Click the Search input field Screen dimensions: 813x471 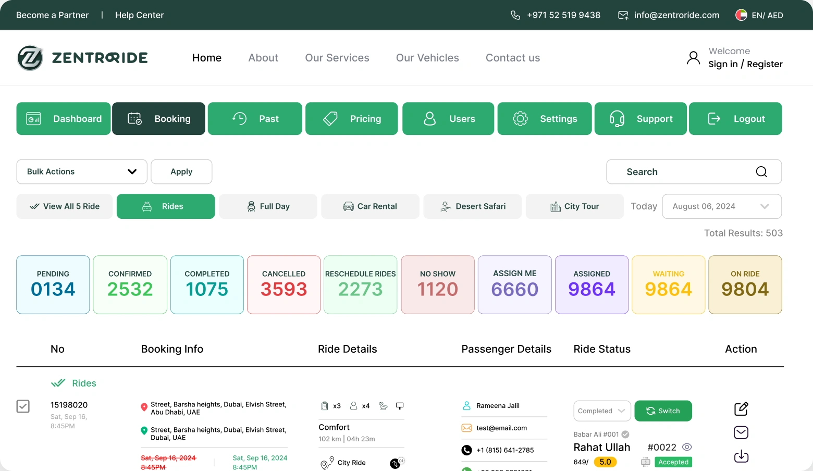[694, 172]
